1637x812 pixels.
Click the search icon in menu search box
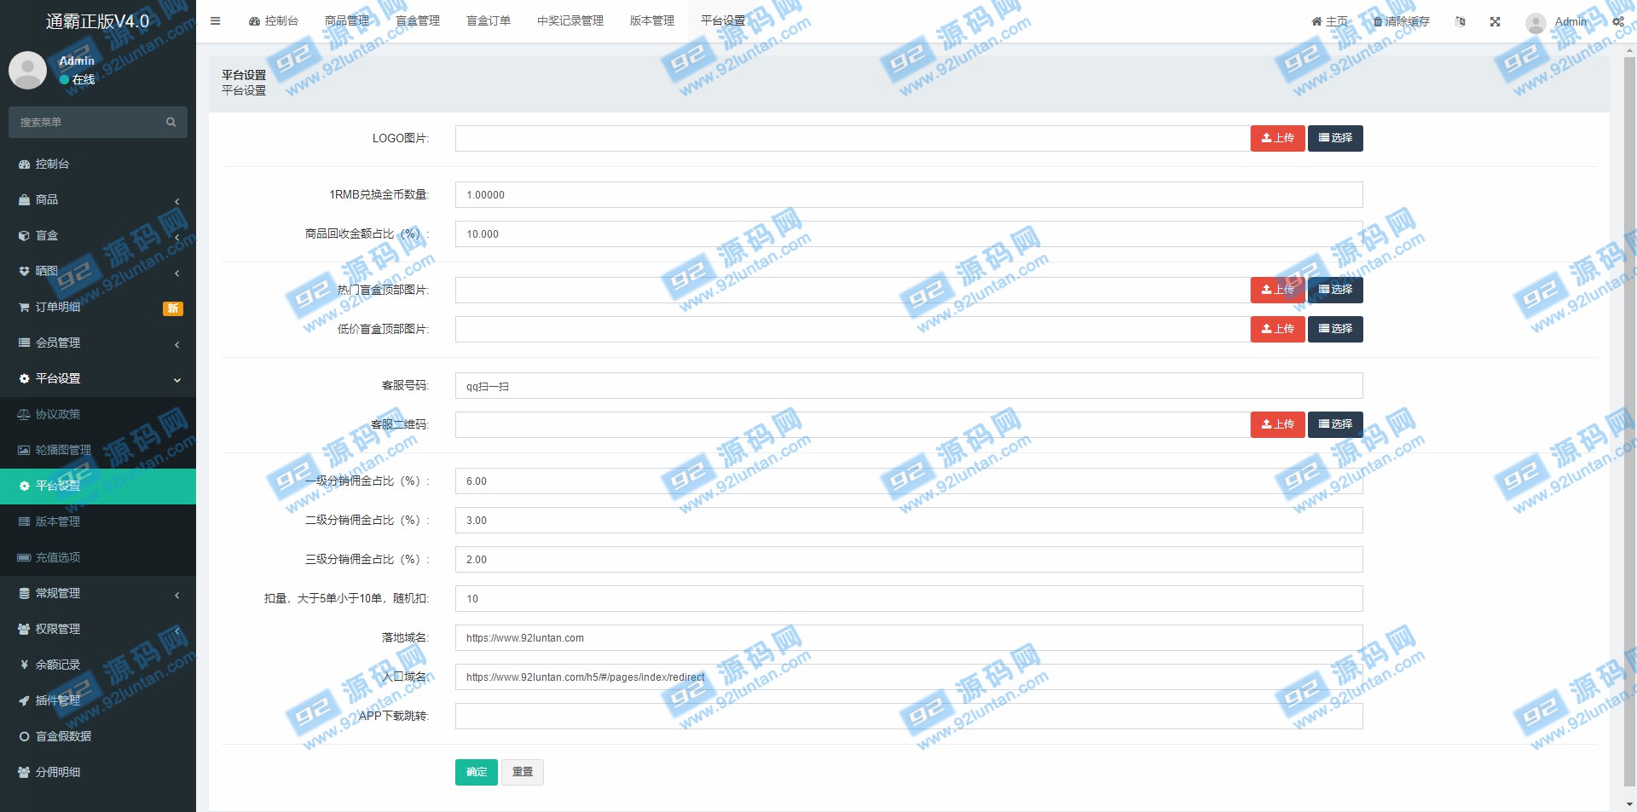(x=171, y=123)
